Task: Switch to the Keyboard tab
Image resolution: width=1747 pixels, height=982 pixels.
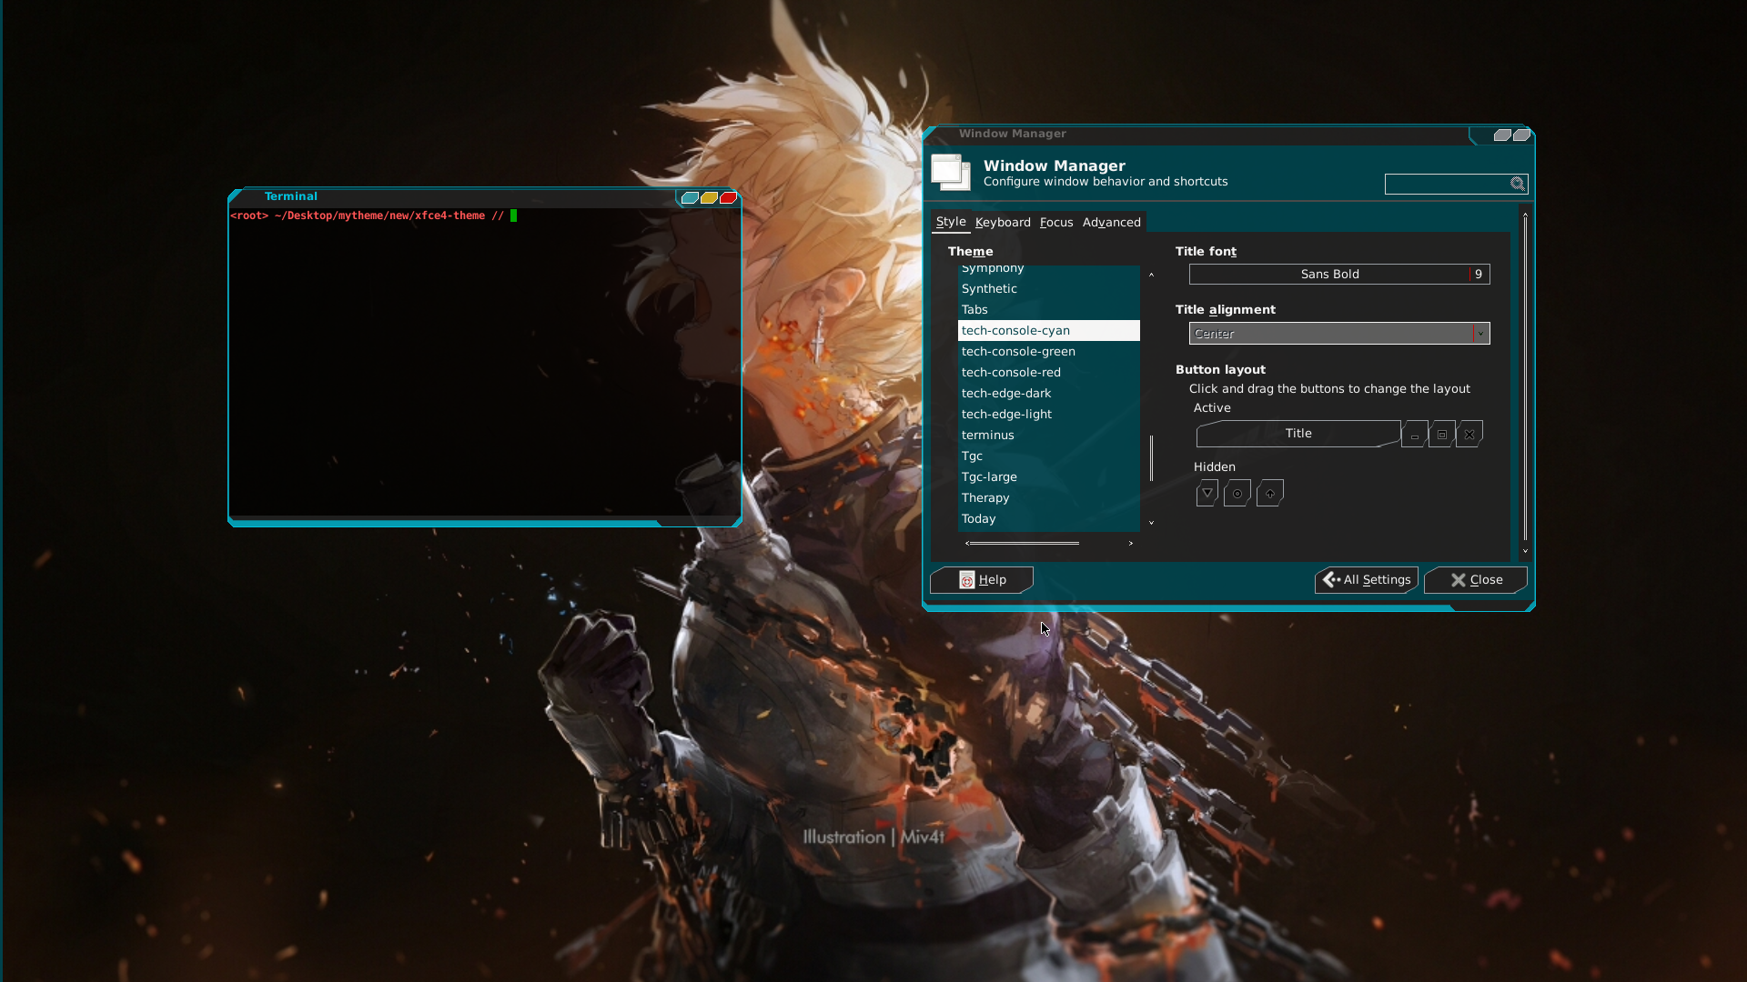Action: pos(1003,223)
